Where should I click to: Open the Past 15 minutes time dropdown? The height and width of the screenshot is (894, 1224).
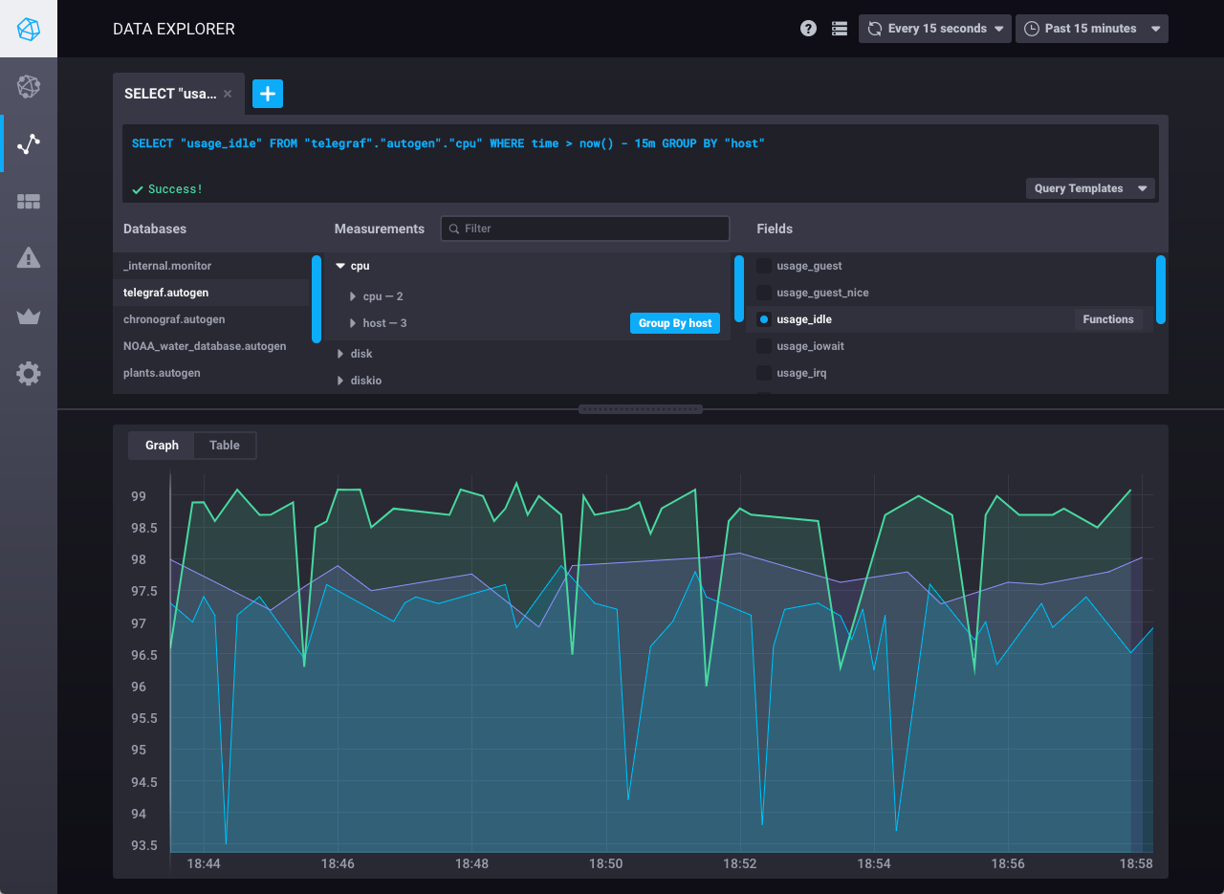(x=1091, y=28)
